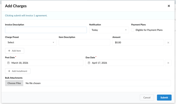
Task: Remove the installment date row
Action: [168, 63]
